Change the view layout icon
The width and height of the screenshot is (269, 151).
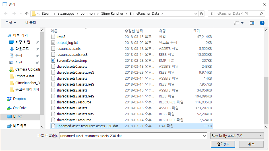236,23
